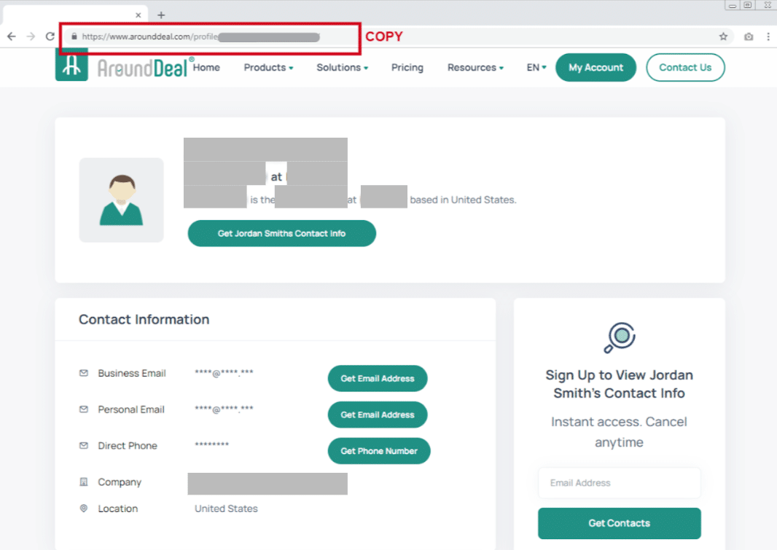Expand the Resources menu
This screenshot has height=550, width=777.
tap(476, 67)
